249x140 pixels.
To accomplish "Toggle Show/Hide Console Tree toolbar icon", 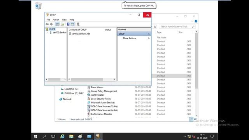I will point(57,24).
